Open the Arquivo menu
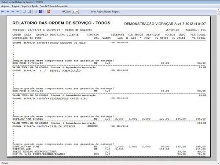Screen dimensions: 220x165 click(5, 6)
